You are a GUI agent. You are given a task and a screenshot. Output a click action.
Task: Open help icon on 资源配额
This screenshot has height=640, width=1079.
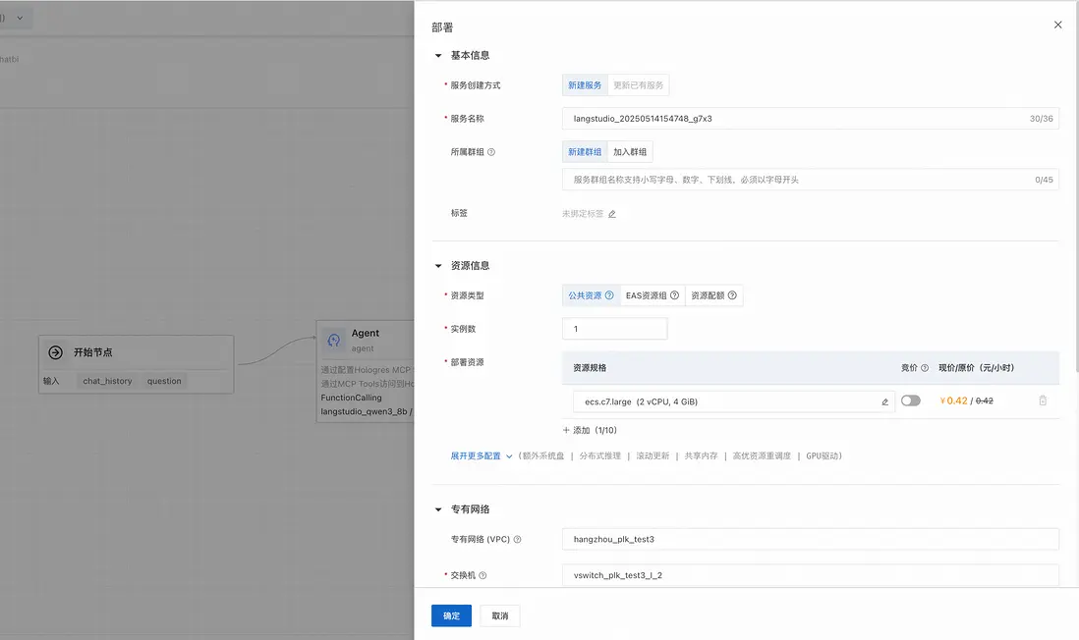pyautogui.click(x=732, y=295)
